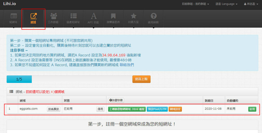Open the 工作群組 group icon
This screenshot has width=262, height=133.
[53, 16]
